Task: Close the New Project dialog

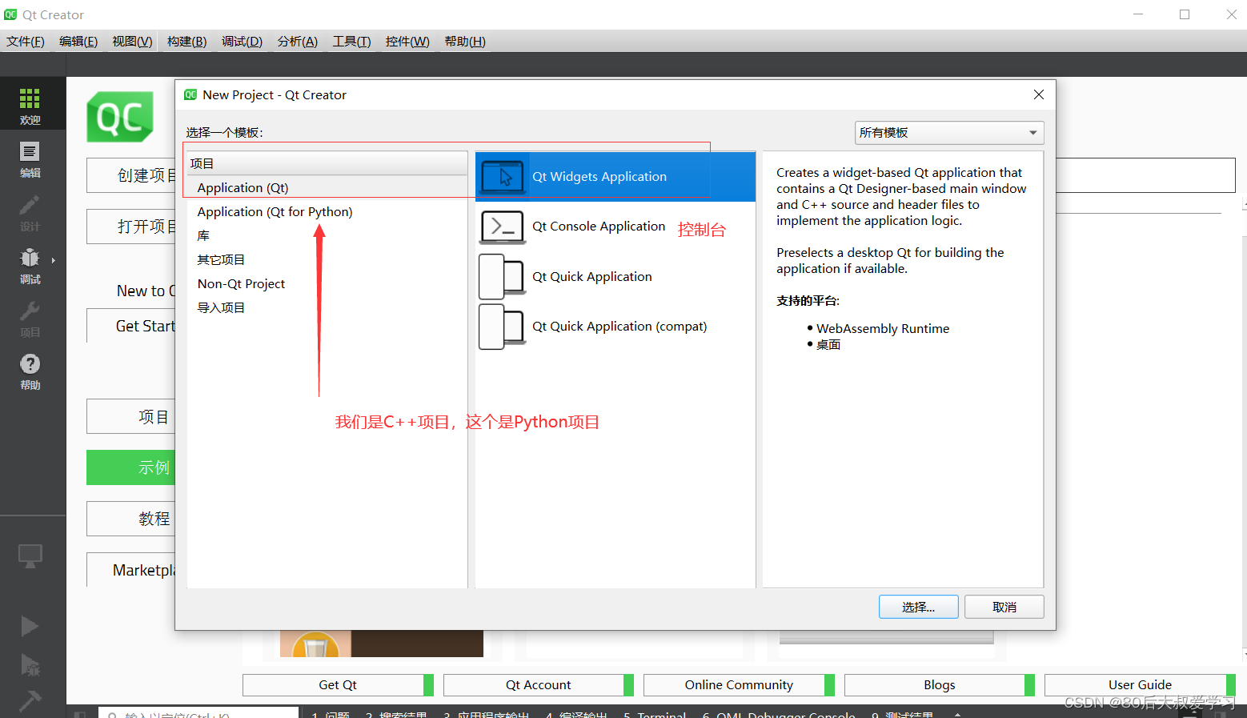Action: [1038, 94]
